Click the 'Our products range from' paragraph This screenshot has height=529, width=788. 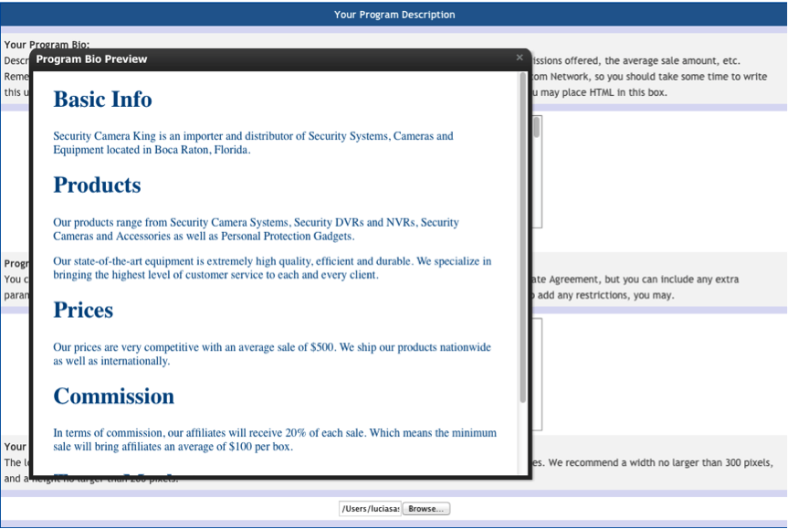point(256,229)
